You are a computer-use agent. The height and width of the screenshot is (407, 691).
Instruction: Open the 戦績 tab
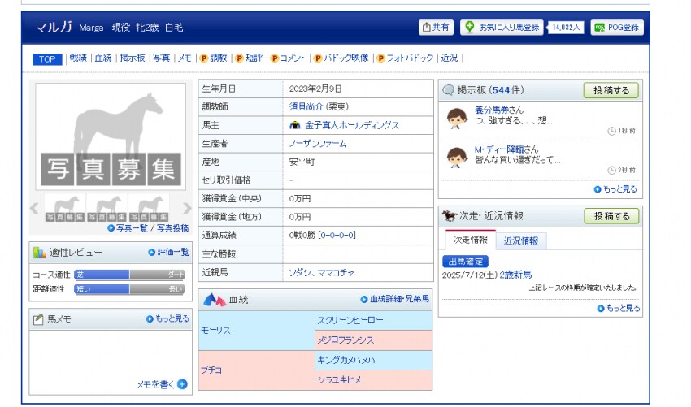(78, 58)
